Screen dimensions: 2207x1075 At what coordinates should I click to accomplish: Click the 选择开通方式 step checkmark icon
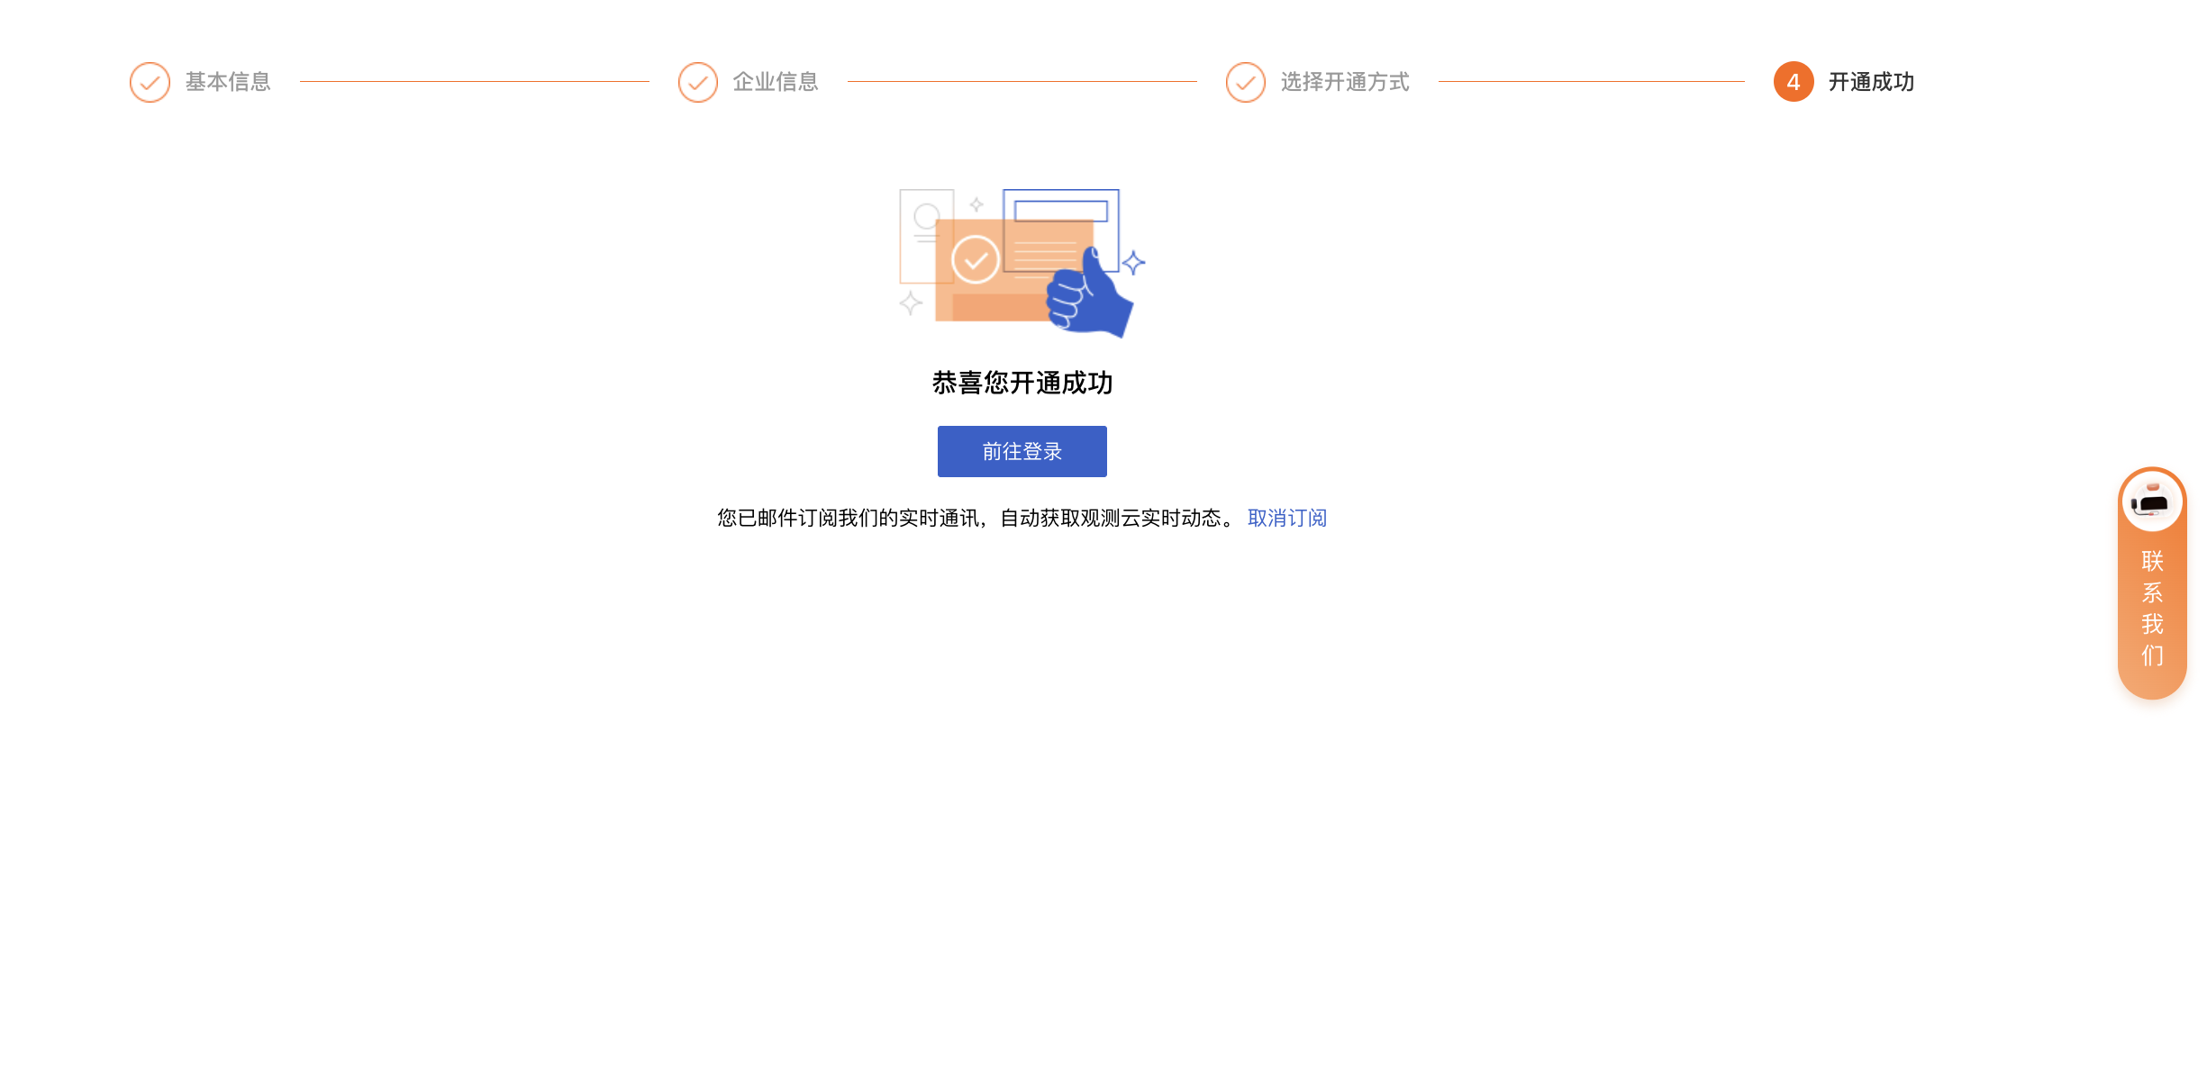click(1245, 82)
